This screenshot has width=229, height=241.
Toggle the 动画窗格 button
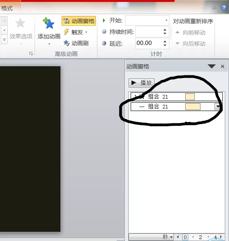point(79,21)
